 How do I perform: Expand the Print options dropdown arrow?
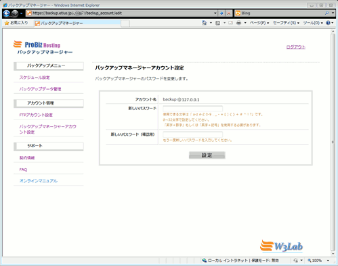(x=245, y=23)
